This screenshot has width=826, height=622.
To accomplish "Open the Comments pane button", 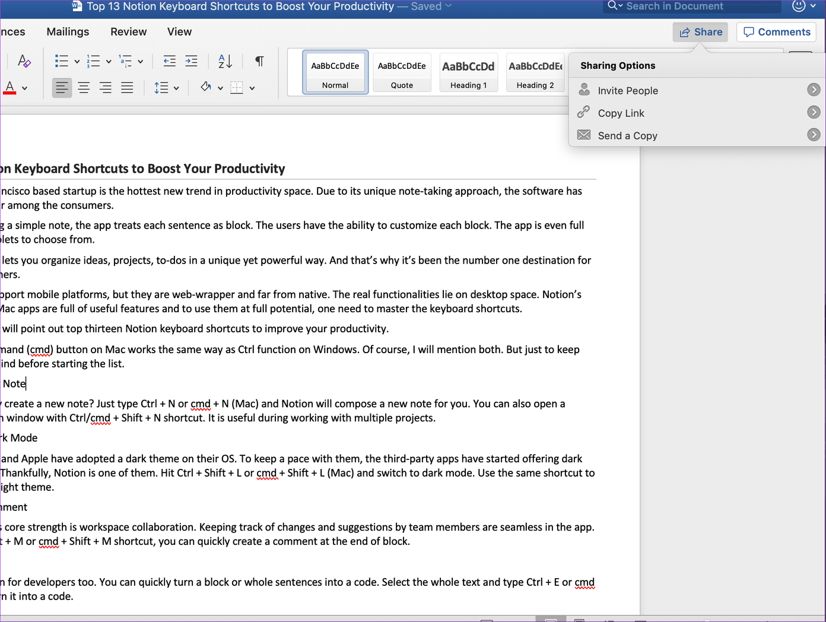I will 777,32.
